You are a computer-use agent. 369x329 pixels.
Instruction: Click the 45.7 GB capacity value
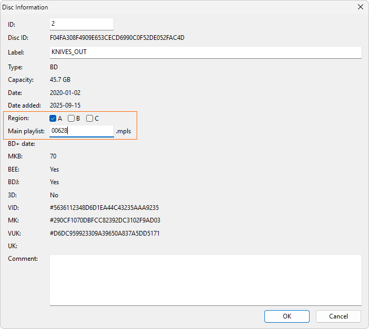pyautogui.click(x=59, y=80)
